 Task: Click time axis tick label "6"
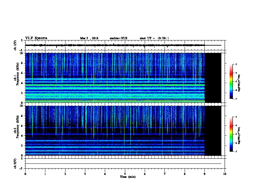click(x=145, y=174)
